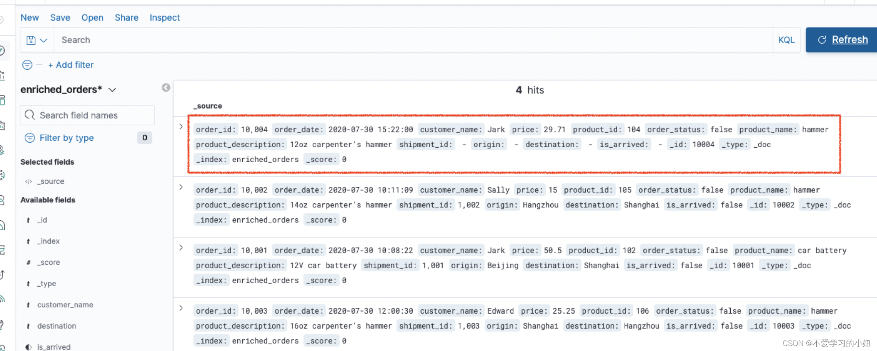Click product_name value car battery
The image size is (877, 351).
(822, 251)
